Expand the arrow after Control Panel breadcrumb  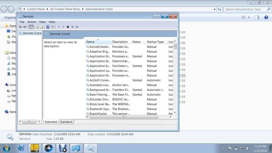coord(47,9)
